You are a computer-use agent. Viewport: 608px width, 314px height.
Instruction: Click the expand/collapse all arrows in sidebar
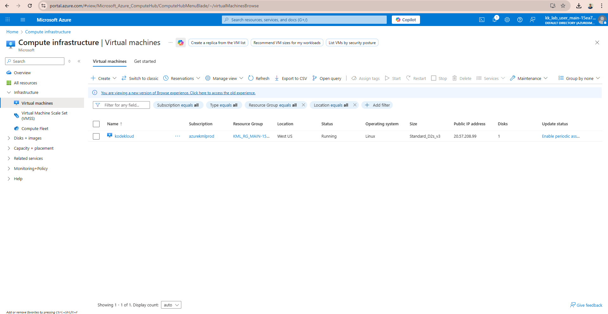(x=69, y=61)
